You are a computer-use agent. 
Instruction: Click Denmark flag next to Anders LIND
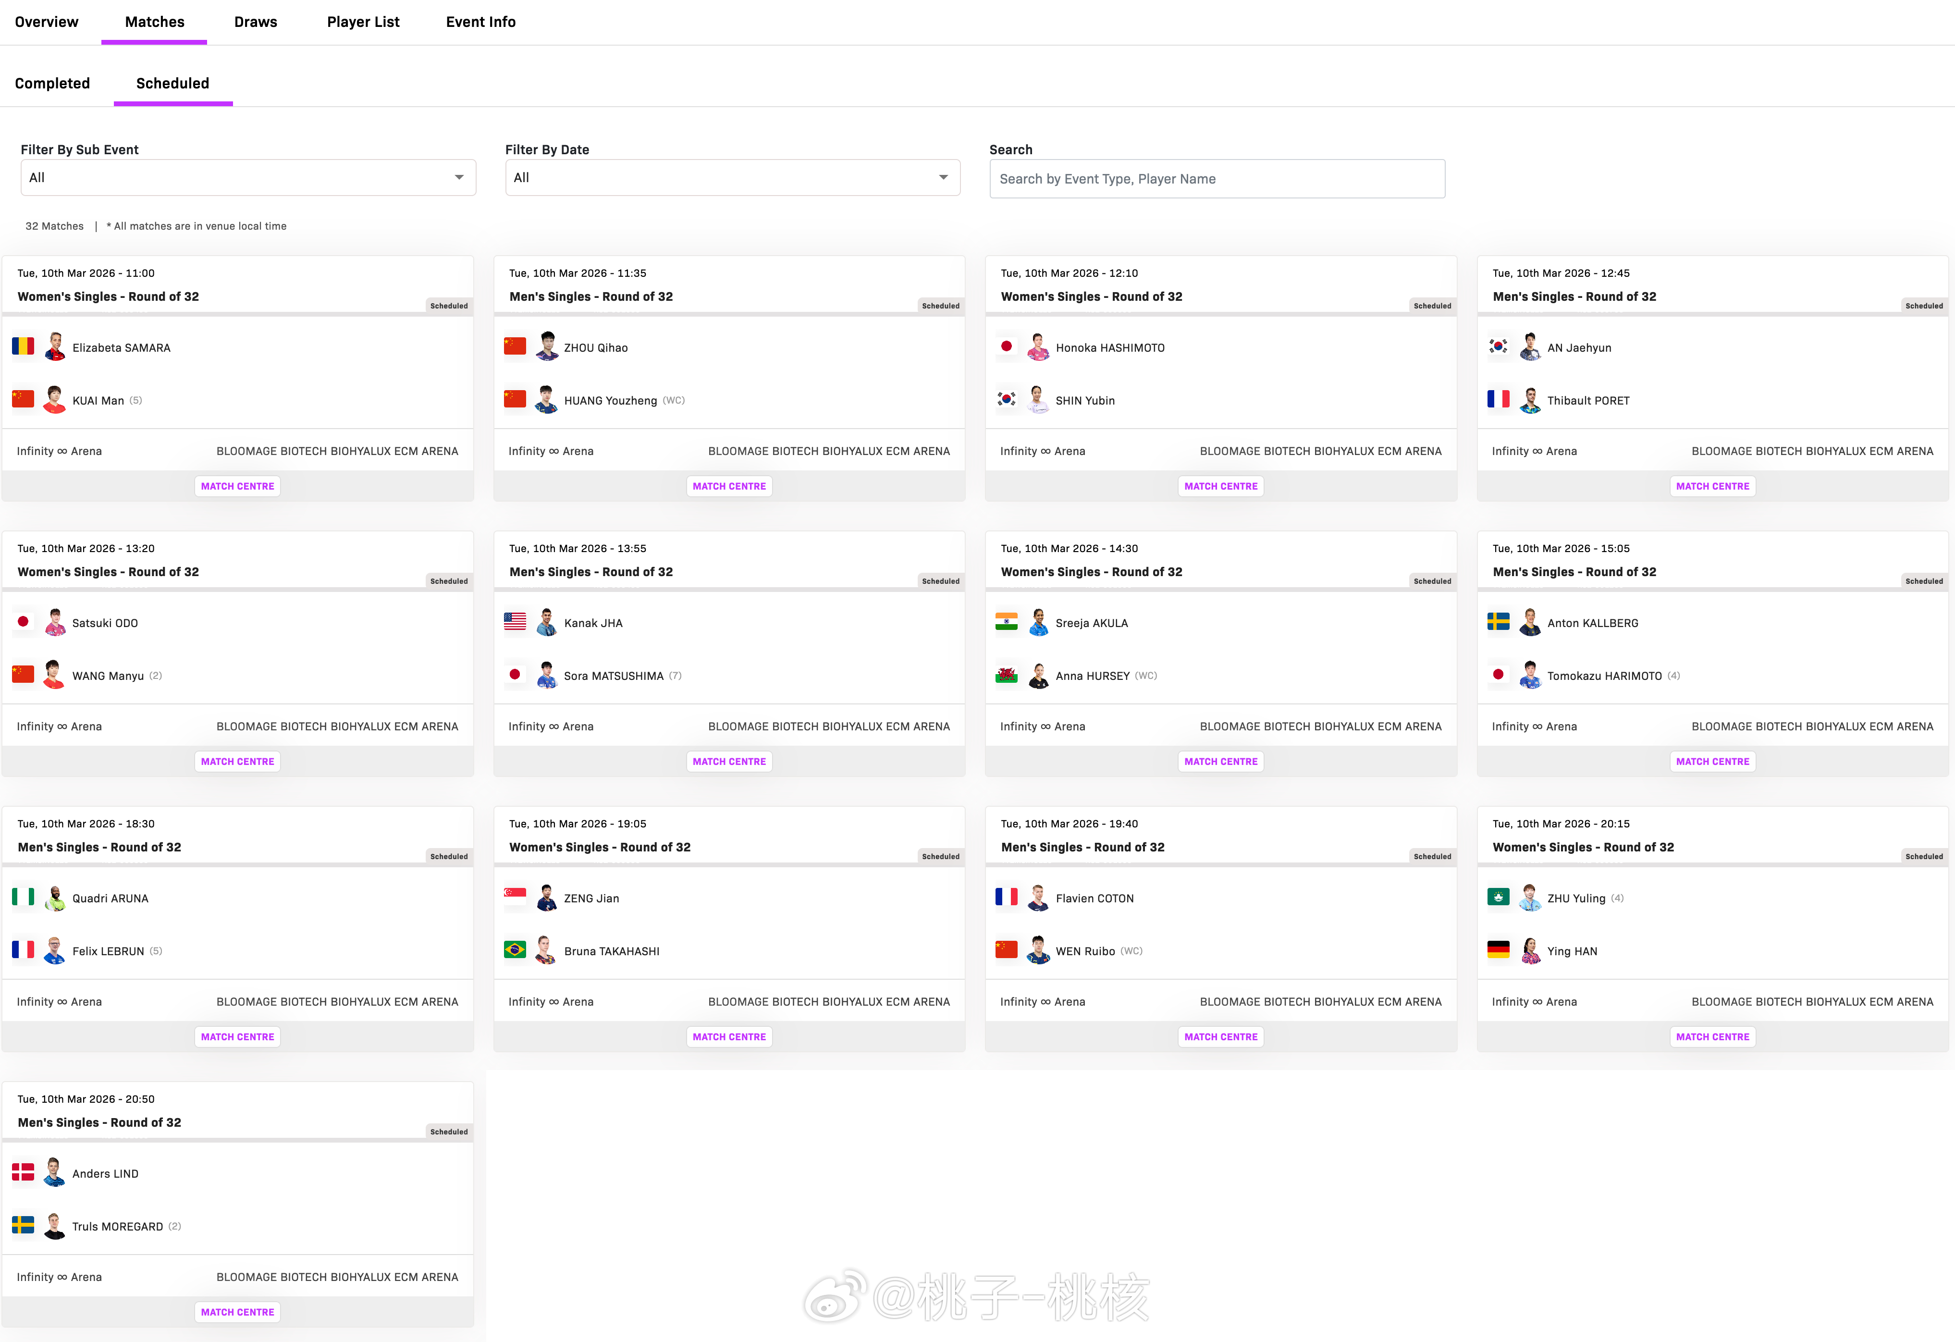23,1172
